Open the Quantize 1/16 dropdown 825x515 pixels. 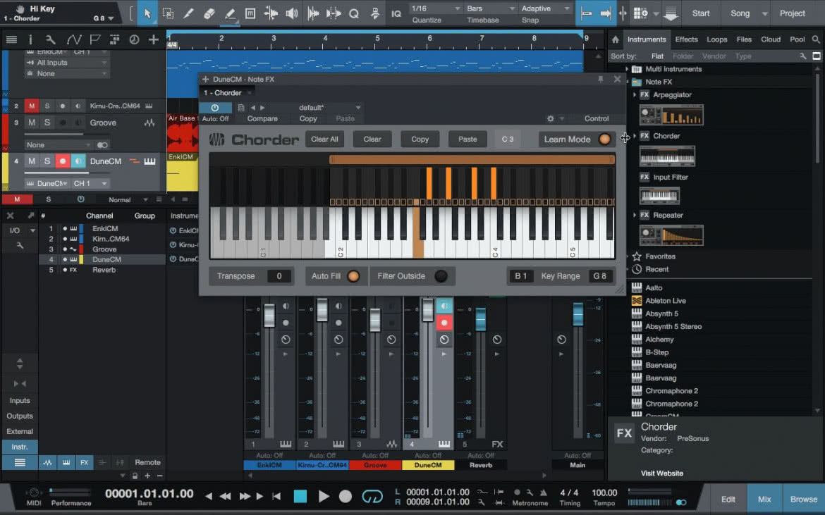(x=435, y=8)
